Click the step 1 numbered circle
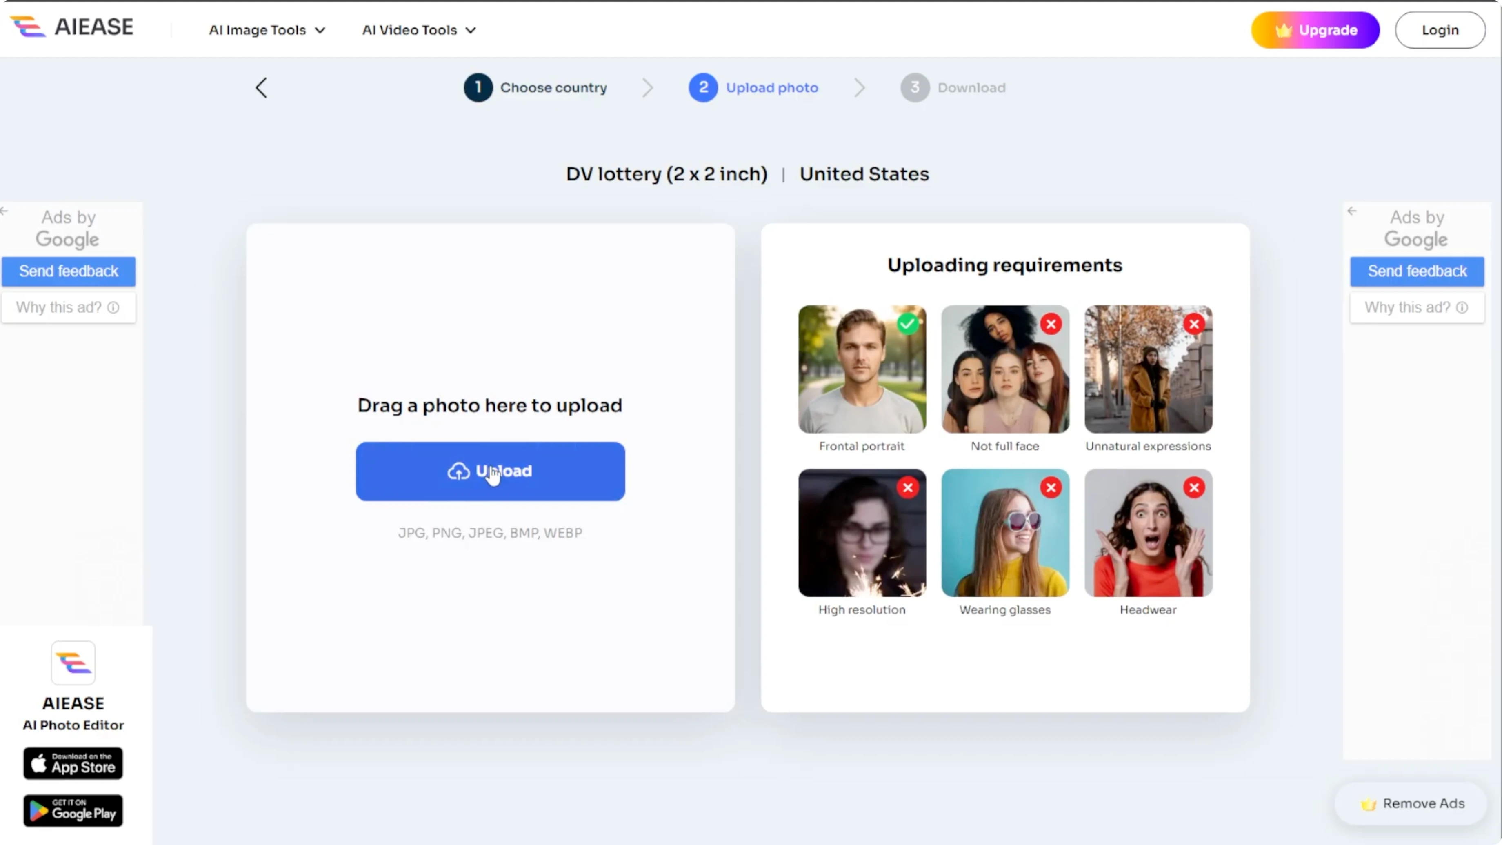 (478, 87)
